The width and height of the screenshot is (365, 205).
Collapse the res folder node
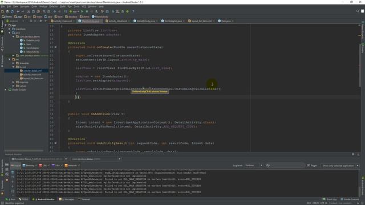10,59
